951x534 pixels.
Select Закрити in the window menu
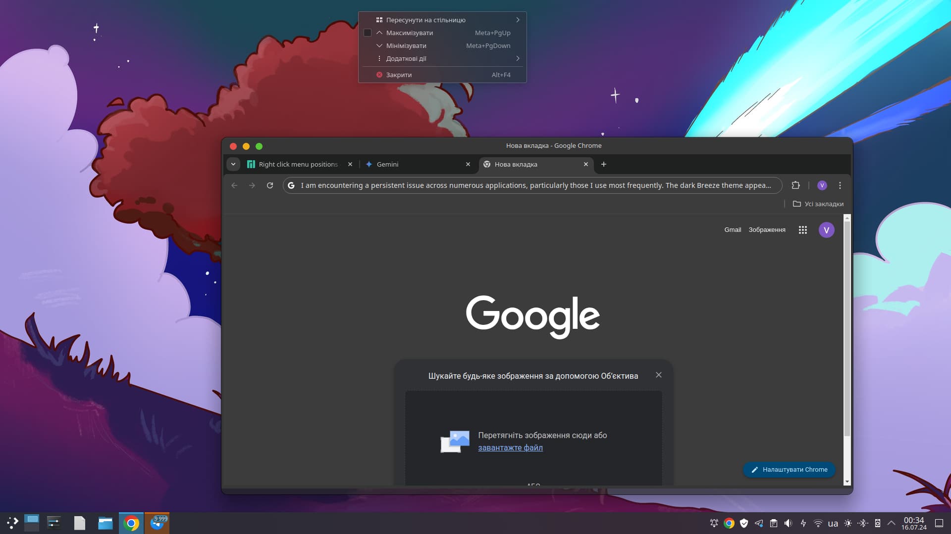(398, 75)
